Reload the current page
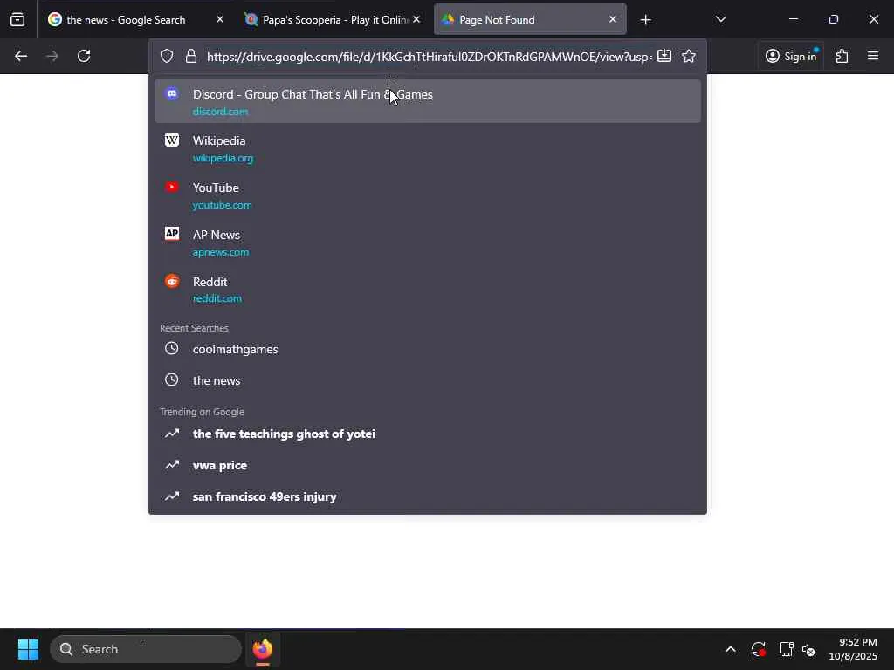This screenshot has width=894, height=670. tap(84, 56)
